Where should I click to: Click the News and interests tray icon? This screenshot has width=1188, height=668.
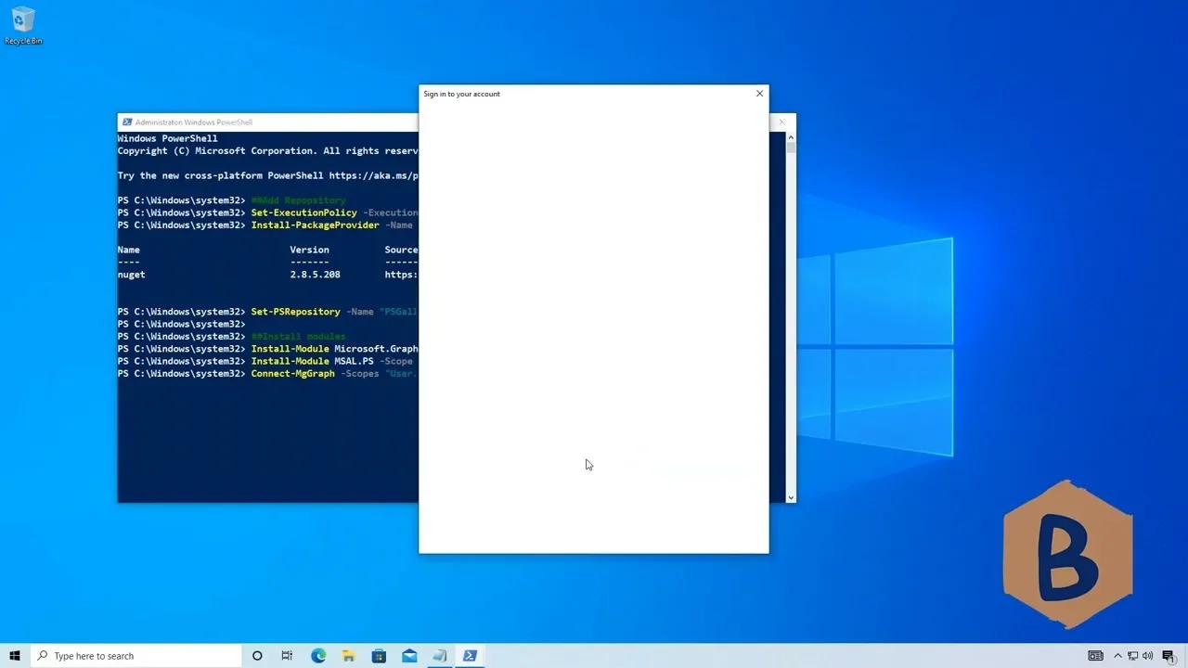[1095, 656]
